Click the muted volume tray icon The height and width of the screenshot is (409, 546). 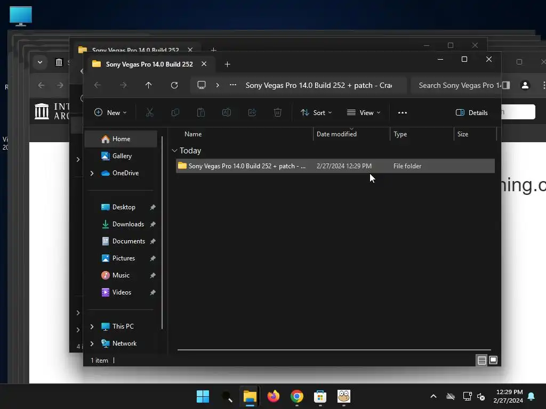pos(481,396)
